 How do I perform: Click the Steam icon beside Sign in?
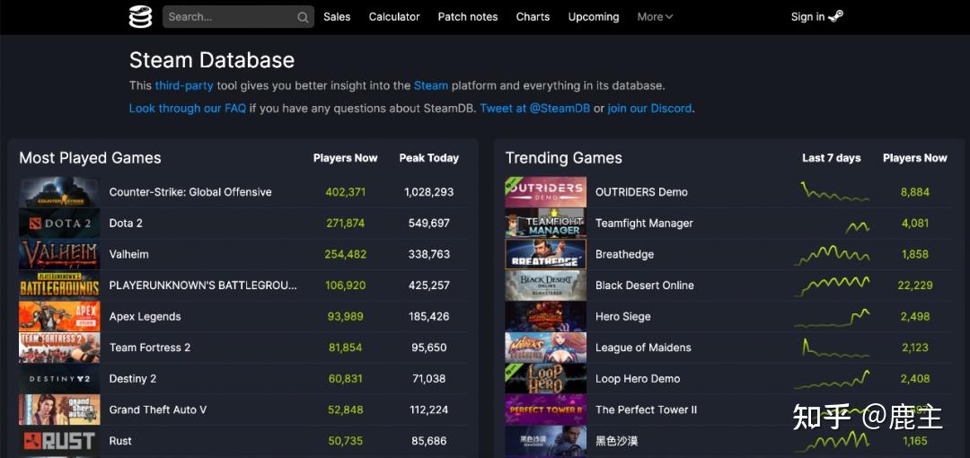click(x=836, y=17)
